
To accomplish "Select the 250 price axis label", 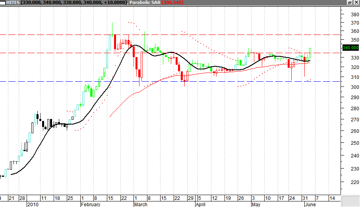I will click(355, 143).
